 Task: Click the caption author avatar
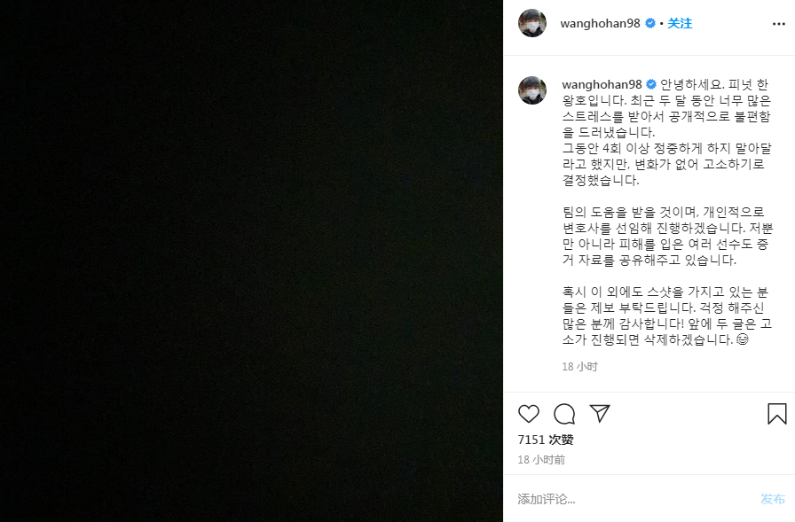coord(532,90)
